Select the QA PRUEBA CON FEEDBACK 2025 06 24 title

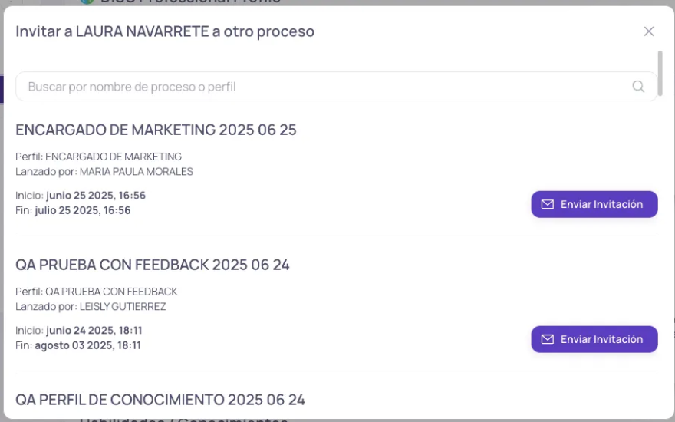coord(153,265)
